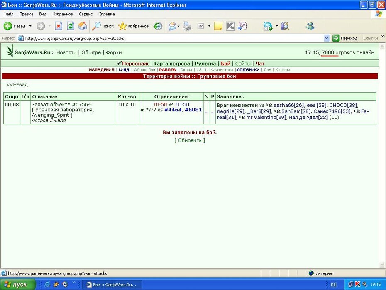Viewport: 386px width, 290px height.
Task: Open the Вид menu
Action: coord(43,14)
